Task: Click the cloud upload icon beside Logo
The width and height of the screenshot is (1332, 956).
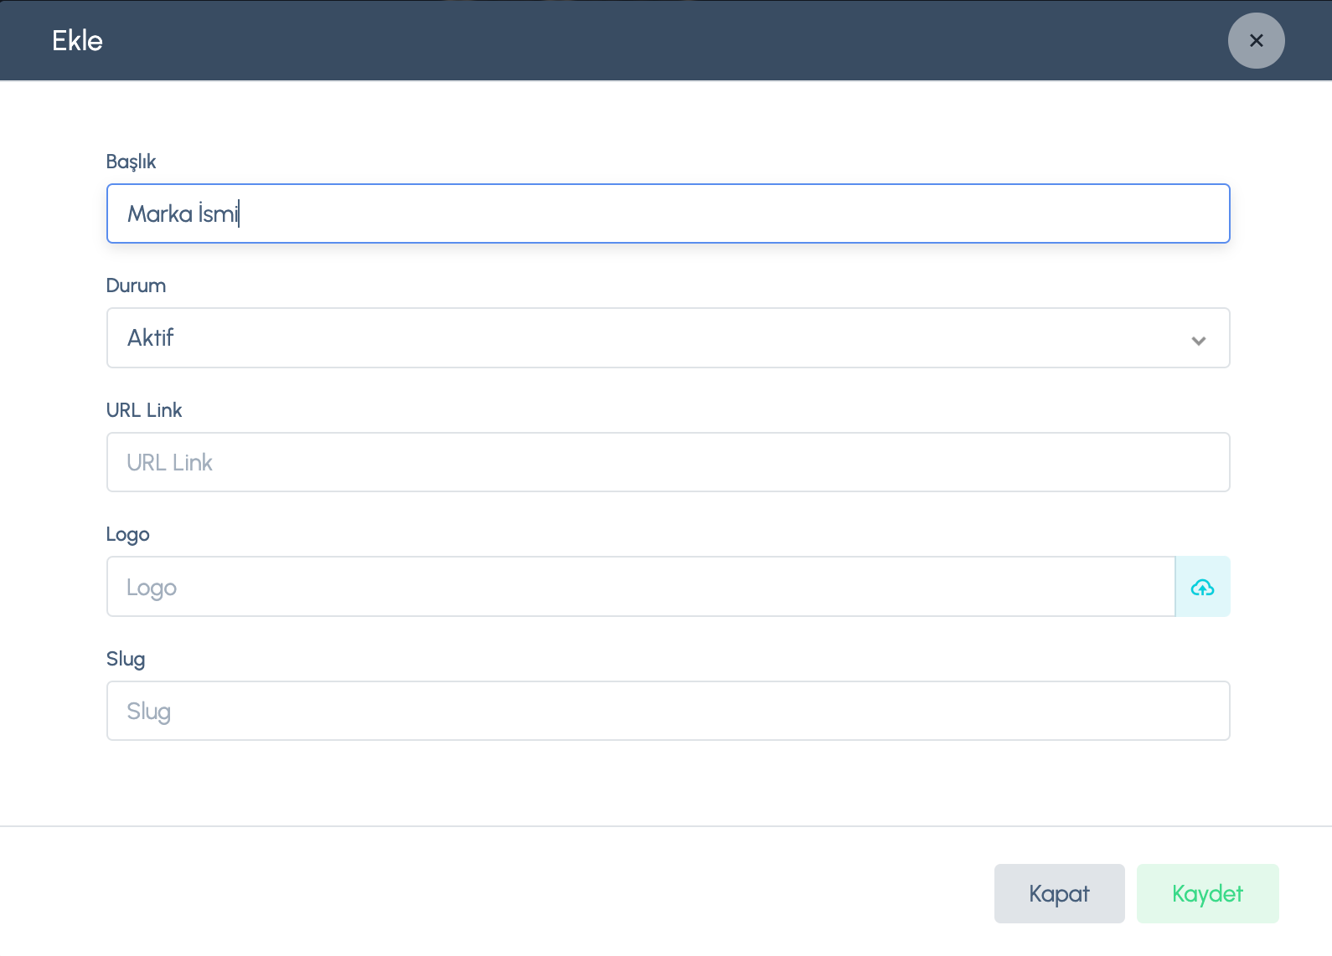Action: coord(1202,587)
